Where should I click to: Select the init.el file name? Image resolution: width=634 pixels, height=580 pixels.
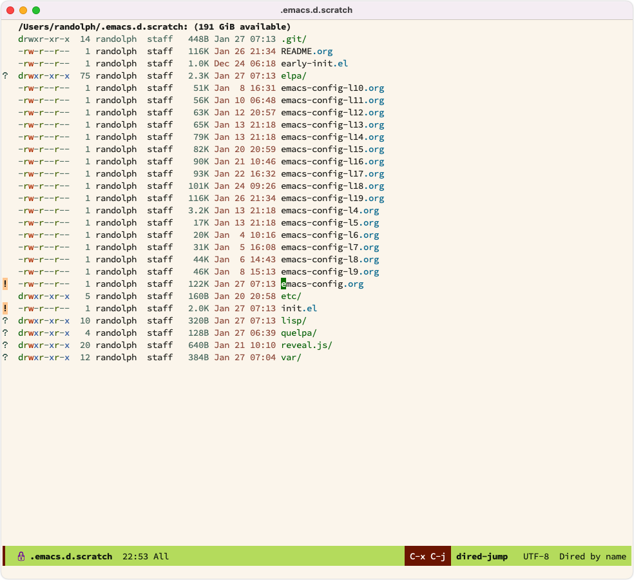click(299, 308)
